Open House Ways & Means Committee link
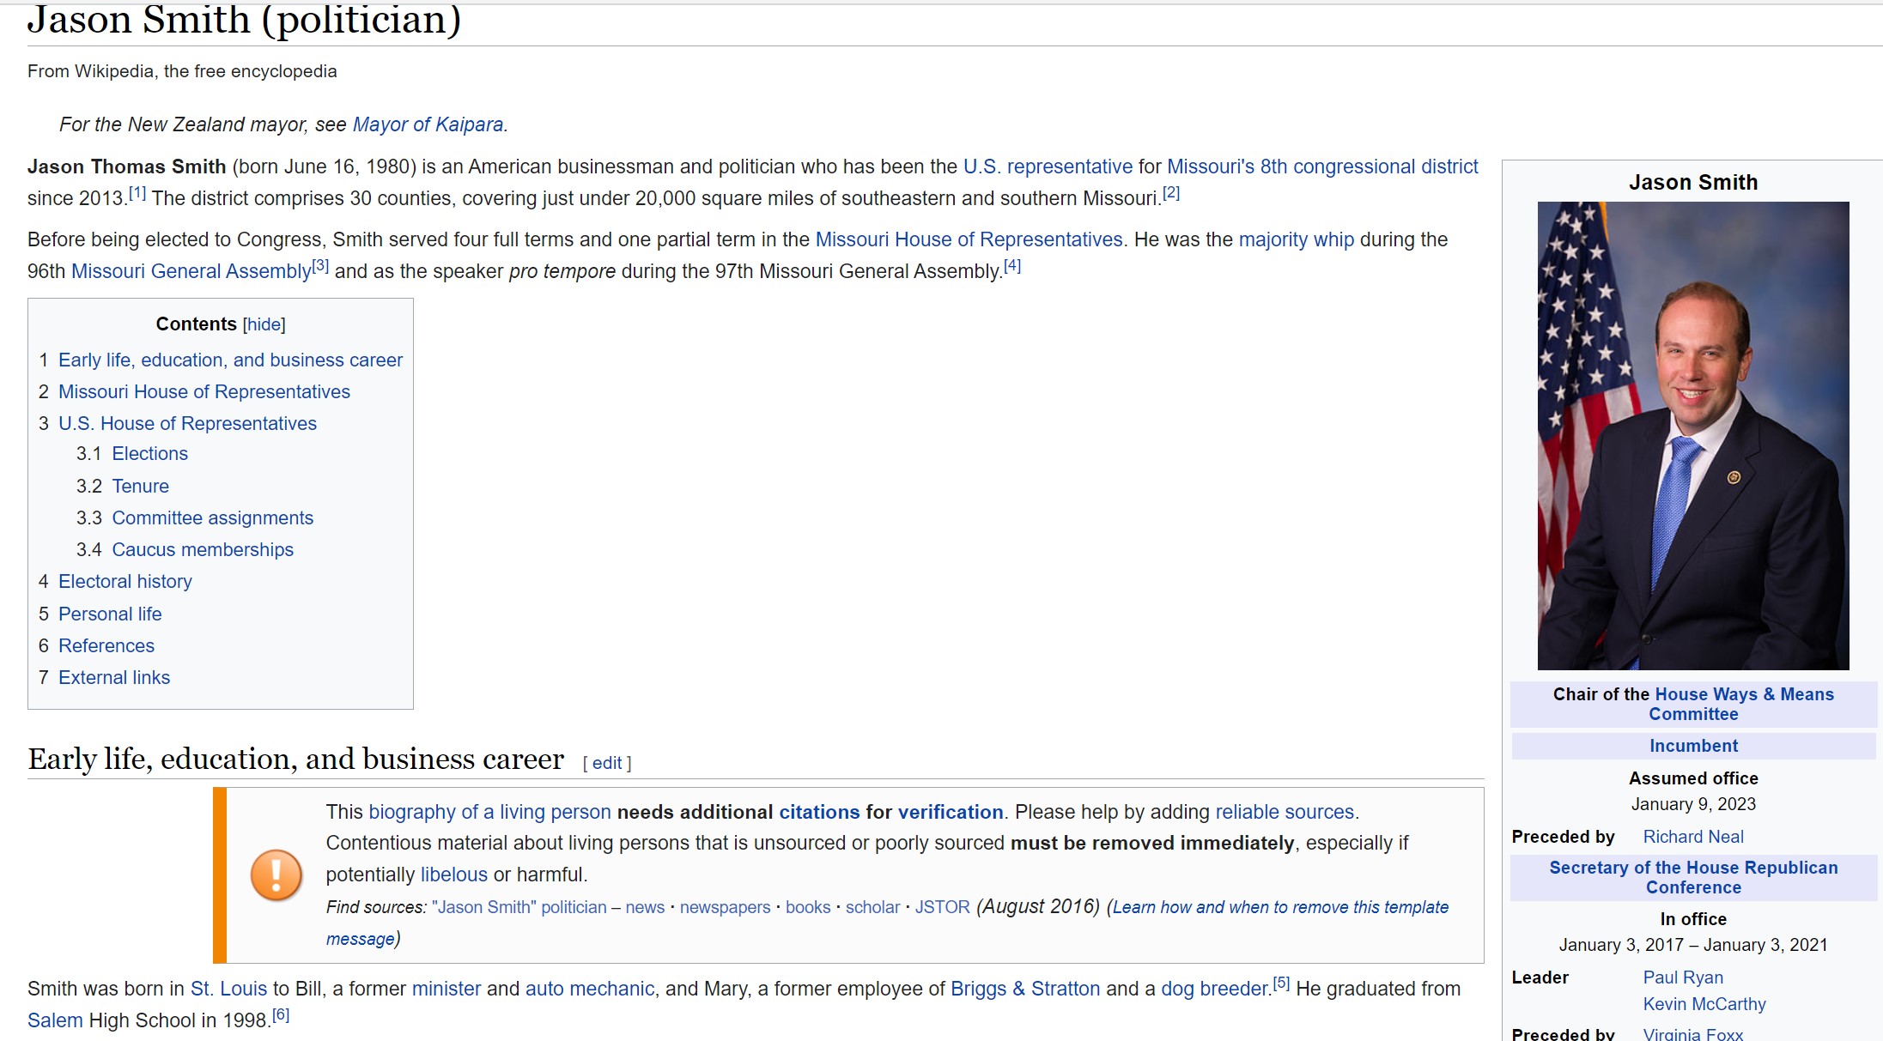1883x1041 pixels. [1744, 704]
